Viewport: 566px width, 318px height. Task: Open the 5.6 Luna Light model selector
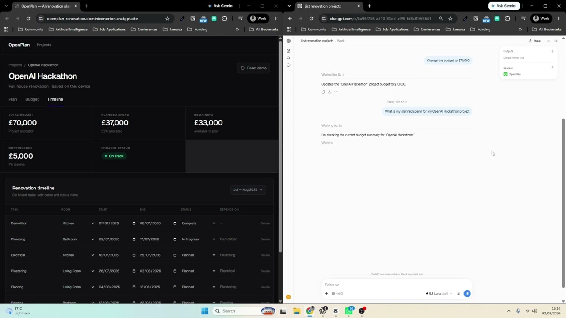pos(439,293)
